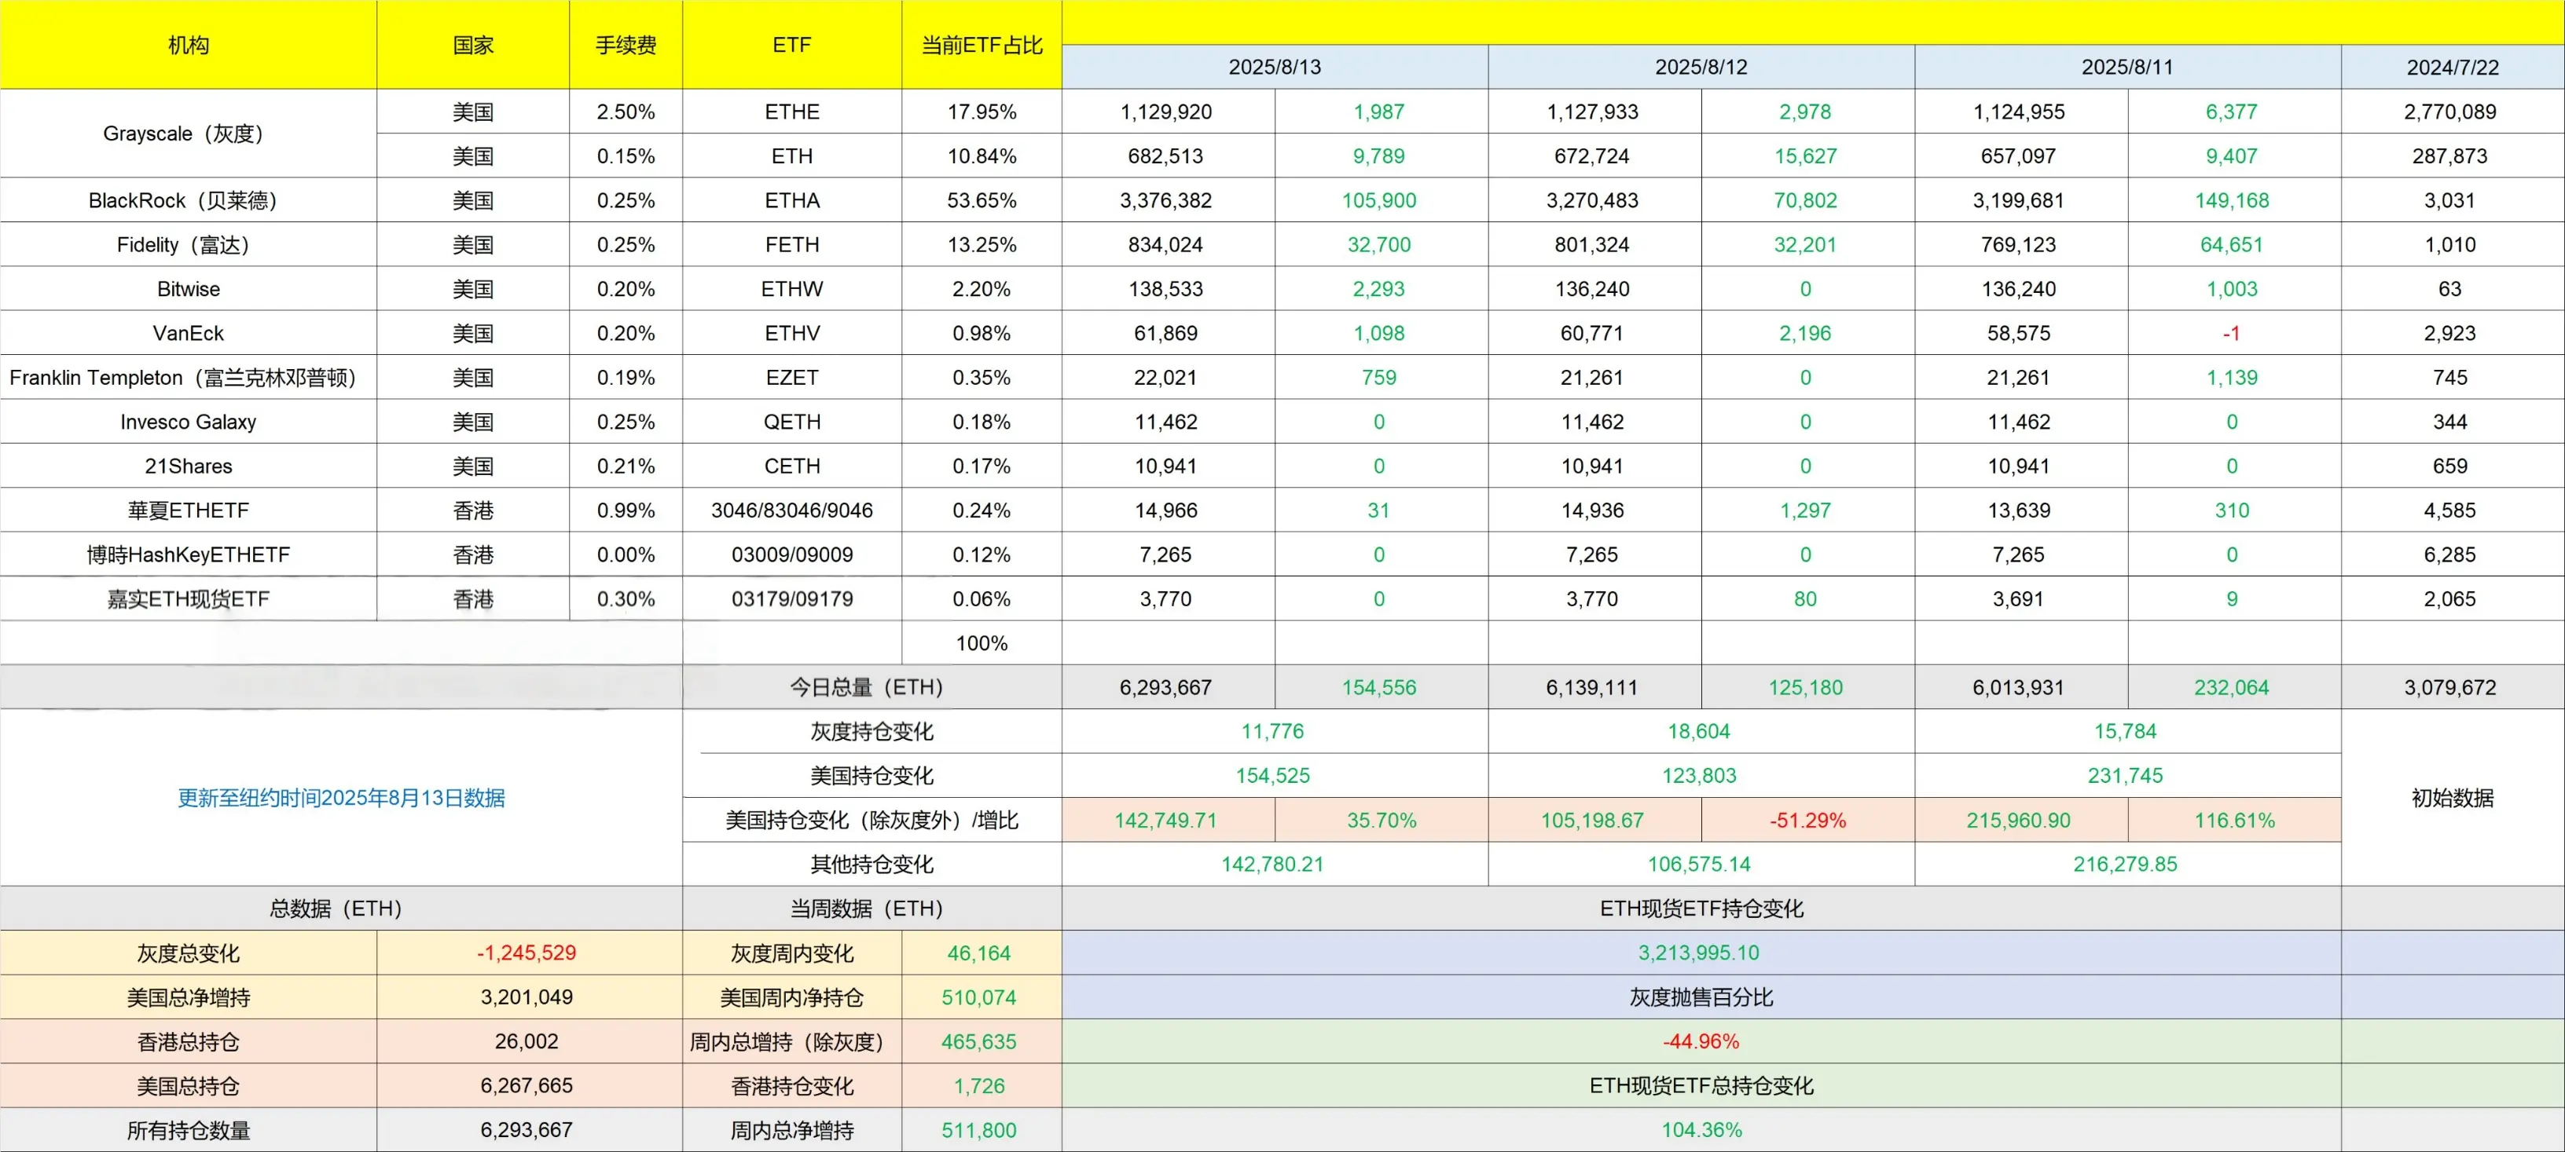2565x1152 pixels.
Task: Click the 初始数据 cell
Action: click(2453, 798)
